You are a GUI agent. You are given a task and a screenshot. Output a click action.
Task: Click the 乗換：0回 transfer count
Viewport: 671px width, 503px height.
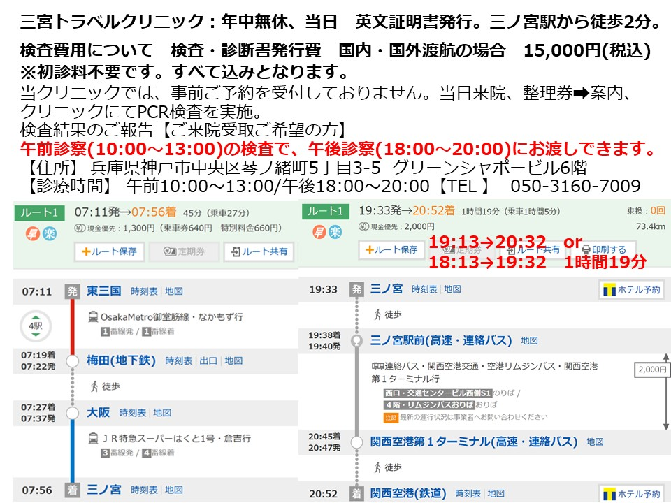click(x=646, y=210)
